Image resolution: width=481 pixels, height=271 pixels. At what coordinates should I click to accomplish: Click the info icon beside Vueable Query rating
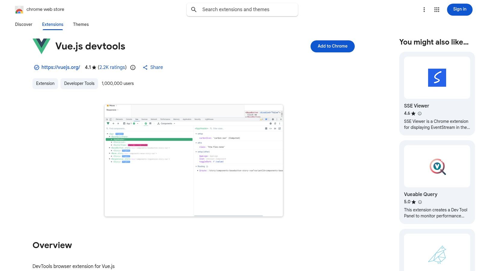(420, 202)
